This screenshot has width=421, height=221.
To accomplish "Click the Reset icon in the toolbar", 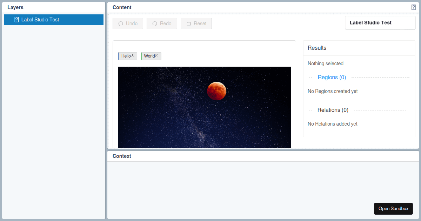I will (189, 23).
